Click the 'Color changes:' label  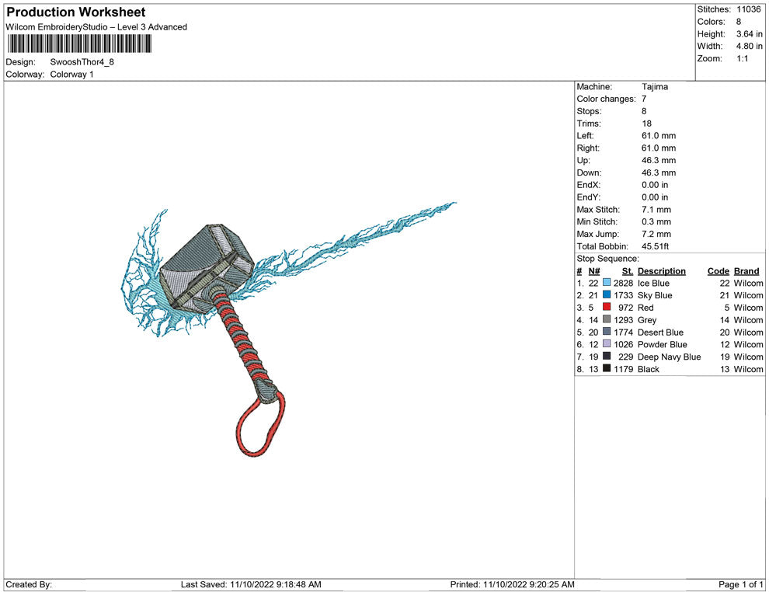click(x=606, y=99)
